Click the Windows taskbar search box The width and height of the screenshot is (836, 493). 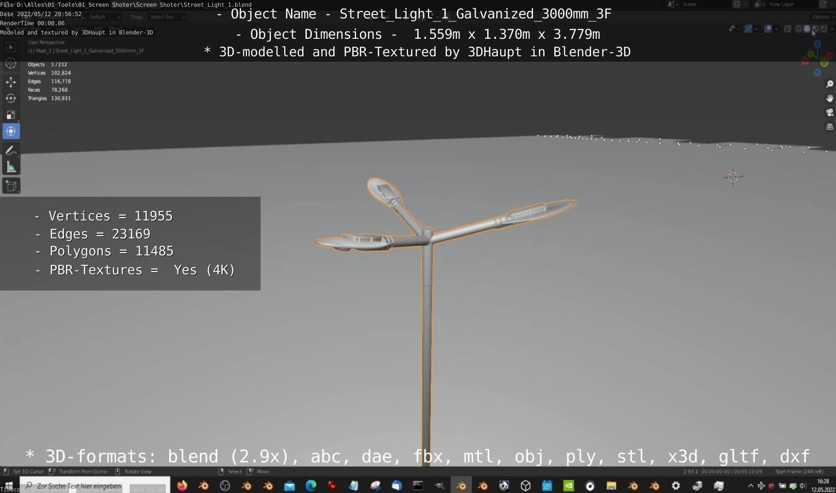pyautogui.click(x=95, y=485)
